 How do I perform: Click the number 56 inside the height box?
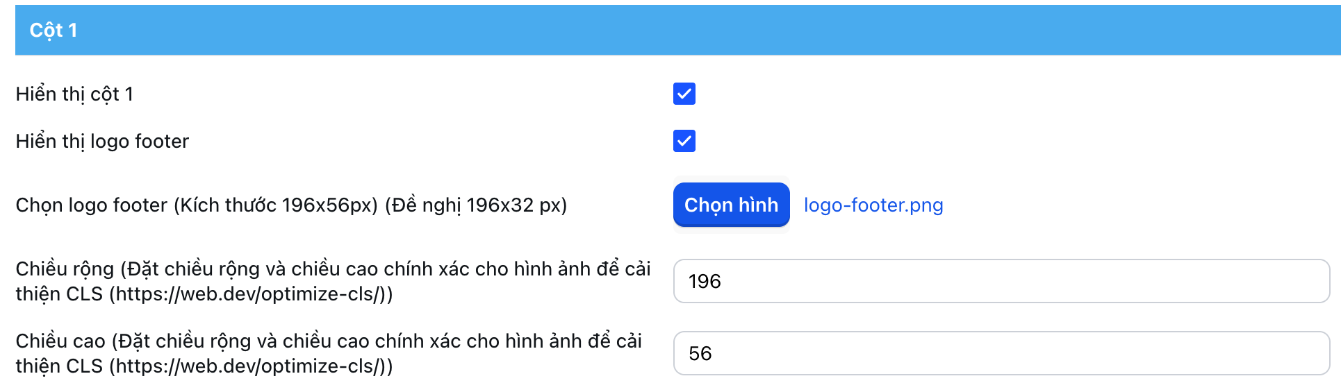coord(700,353)
